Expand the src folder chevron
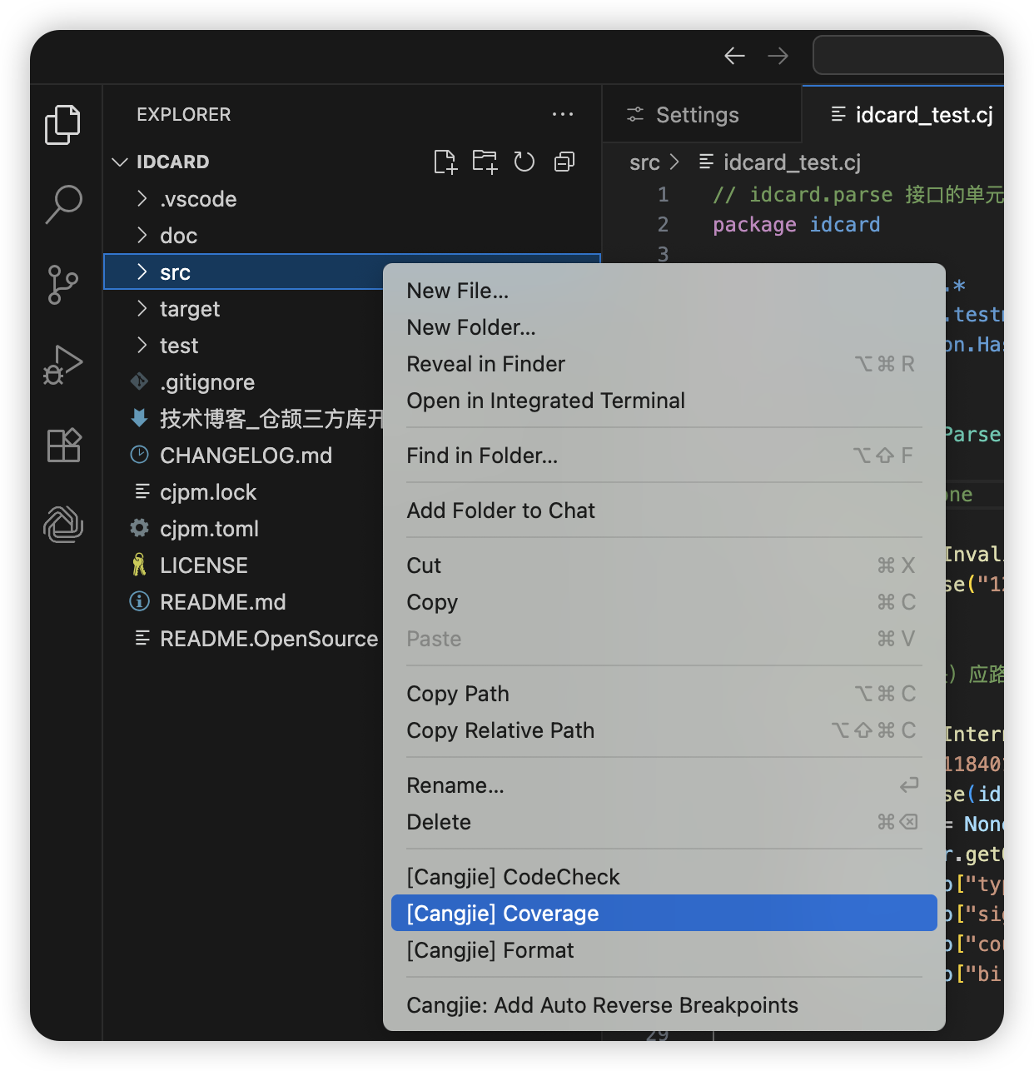Viewport: 1034px width, 1071px height. pos(142,272)
